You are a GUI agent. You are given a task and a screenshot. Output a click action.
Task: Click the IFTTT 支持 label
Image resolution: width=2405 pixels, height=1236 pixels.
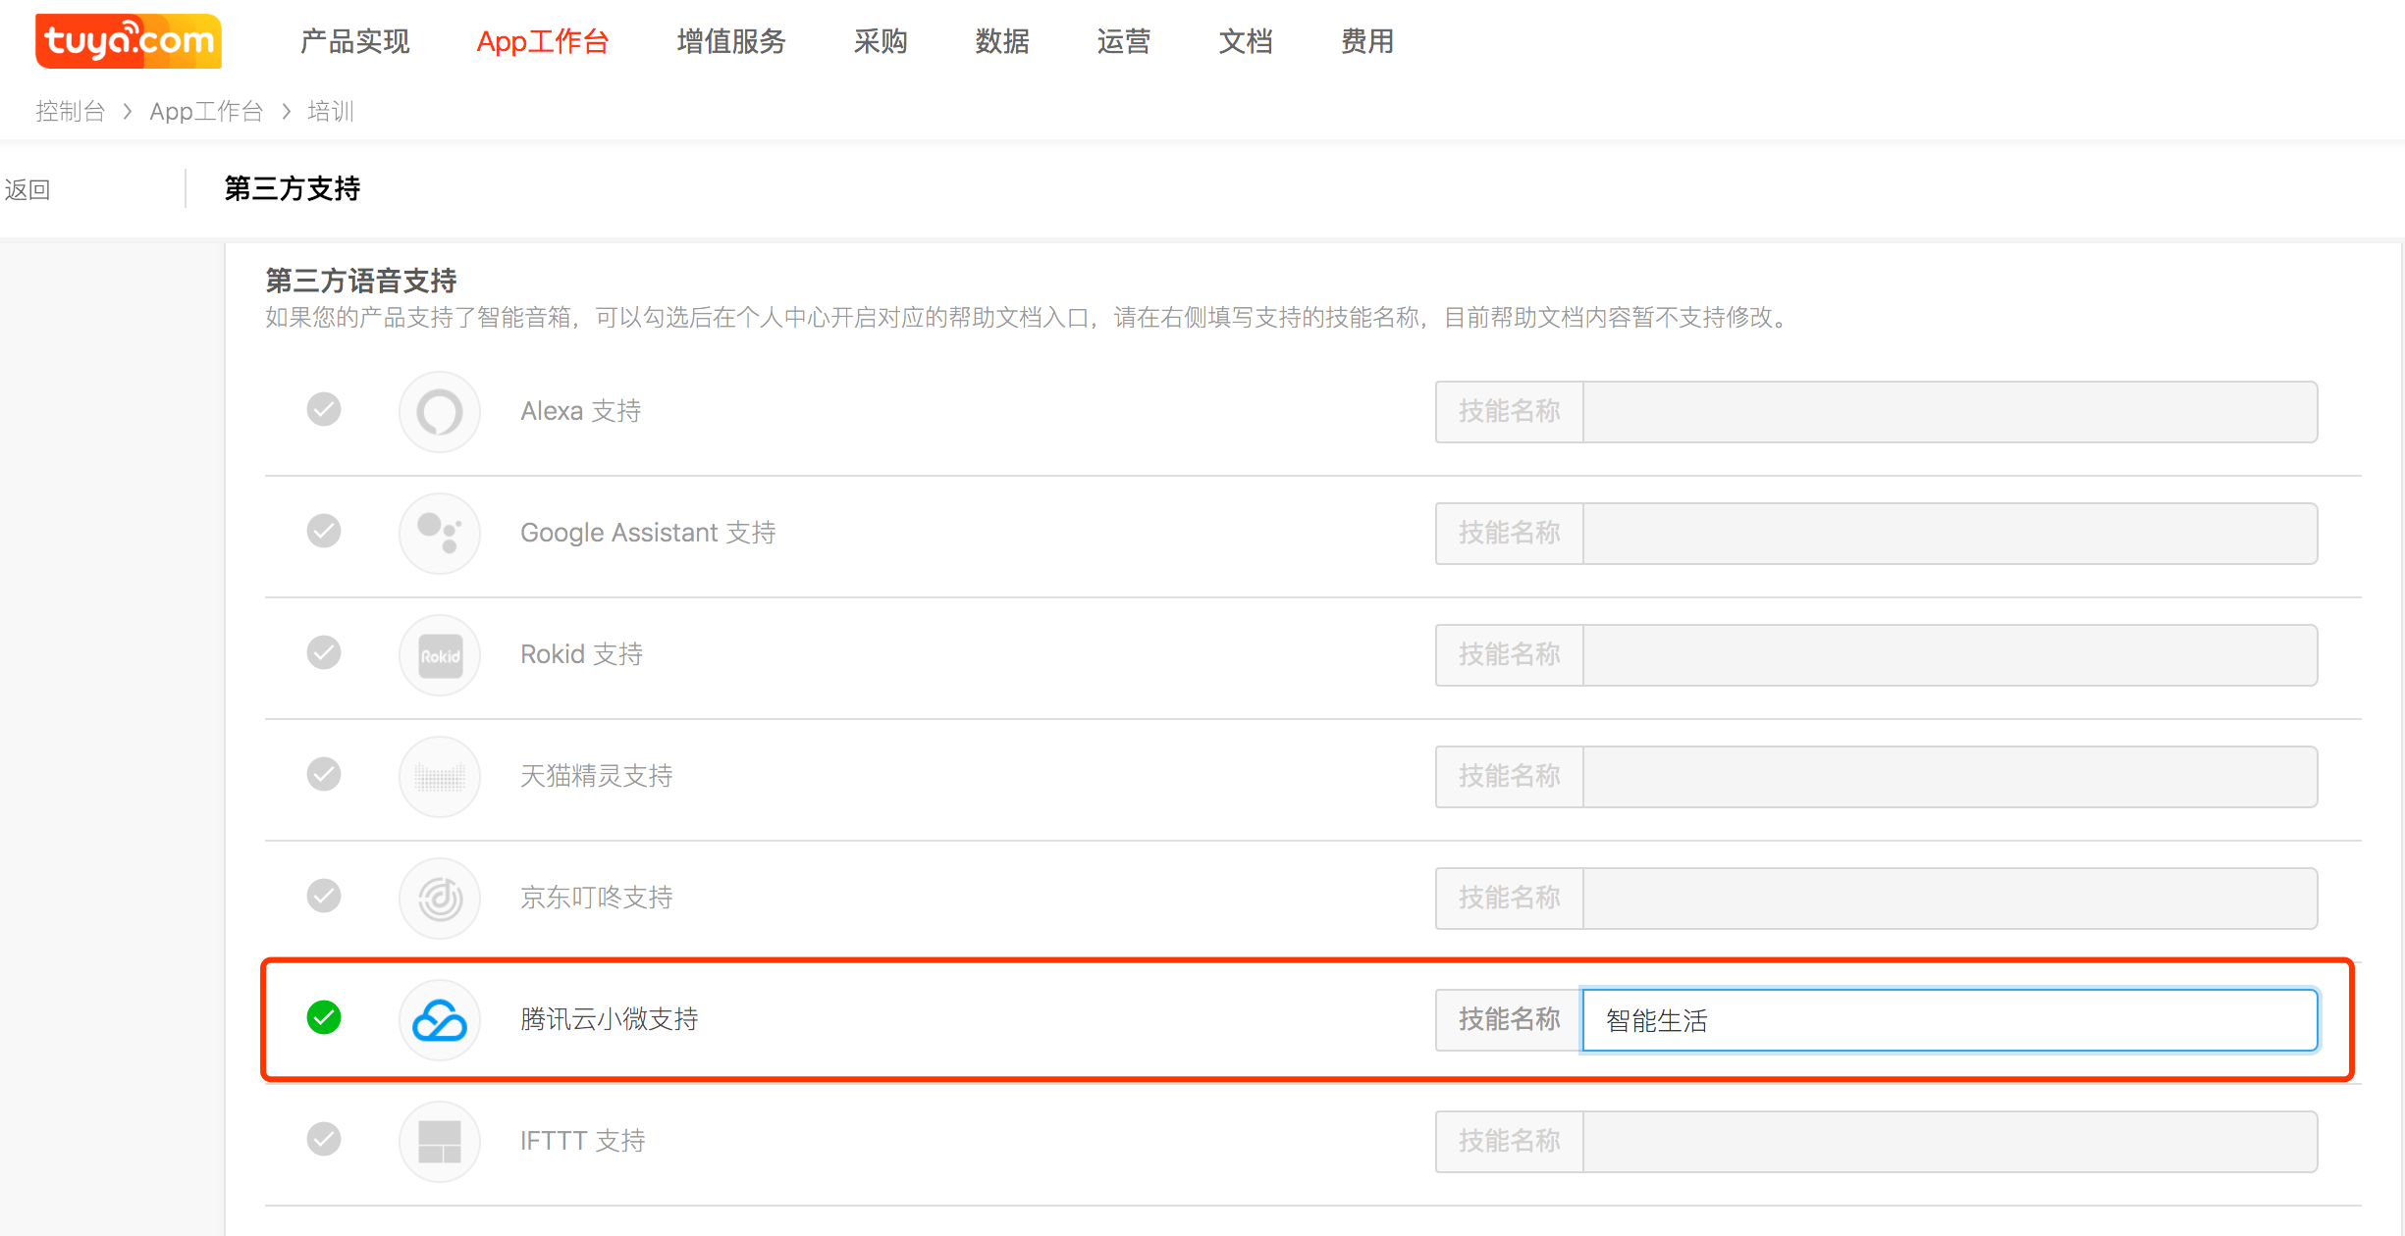(x=582, y=1141)
